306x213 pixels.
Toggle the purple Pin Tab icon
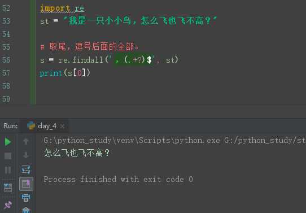coord(8,205)
